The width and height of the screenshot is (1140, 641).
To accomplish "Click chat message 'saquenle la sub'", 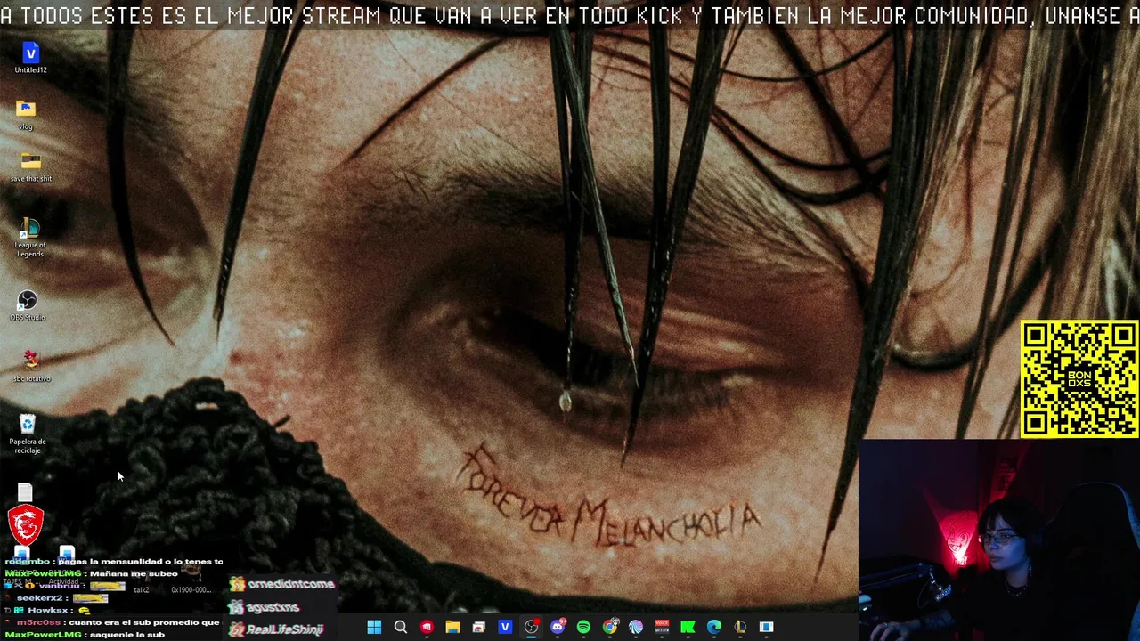I will (126, 635).
